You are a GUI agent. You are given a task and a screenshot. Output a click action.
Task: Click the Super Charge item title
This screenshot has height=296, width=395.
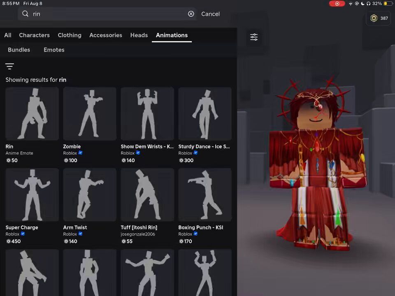click(x=22, y=227)
